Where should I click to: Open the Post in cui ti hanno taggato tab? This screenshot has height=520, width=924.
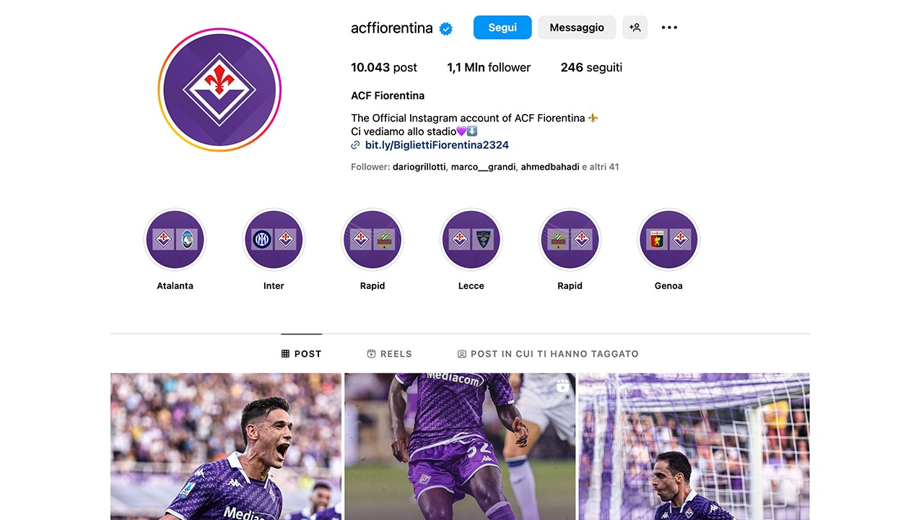tap(548, 354)
